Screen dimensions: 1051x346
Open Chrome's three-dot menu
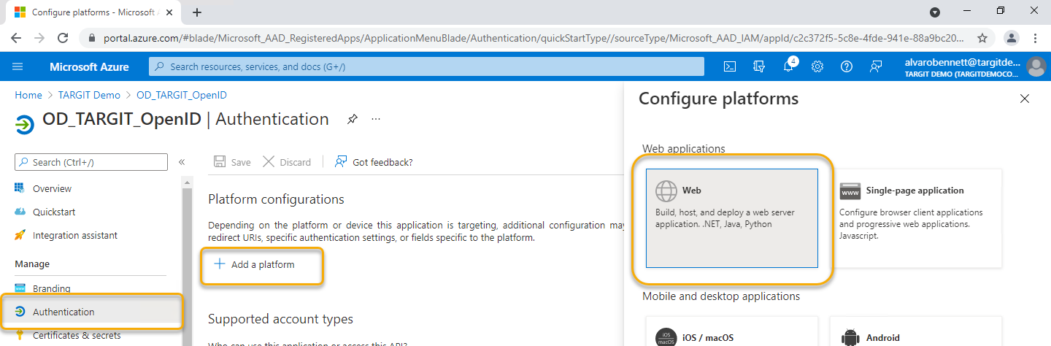1036,38
